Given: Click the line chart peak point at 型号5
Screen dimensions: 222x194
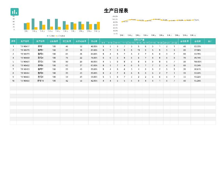Looking at the screenshot, I should click(x=154, y=19).
